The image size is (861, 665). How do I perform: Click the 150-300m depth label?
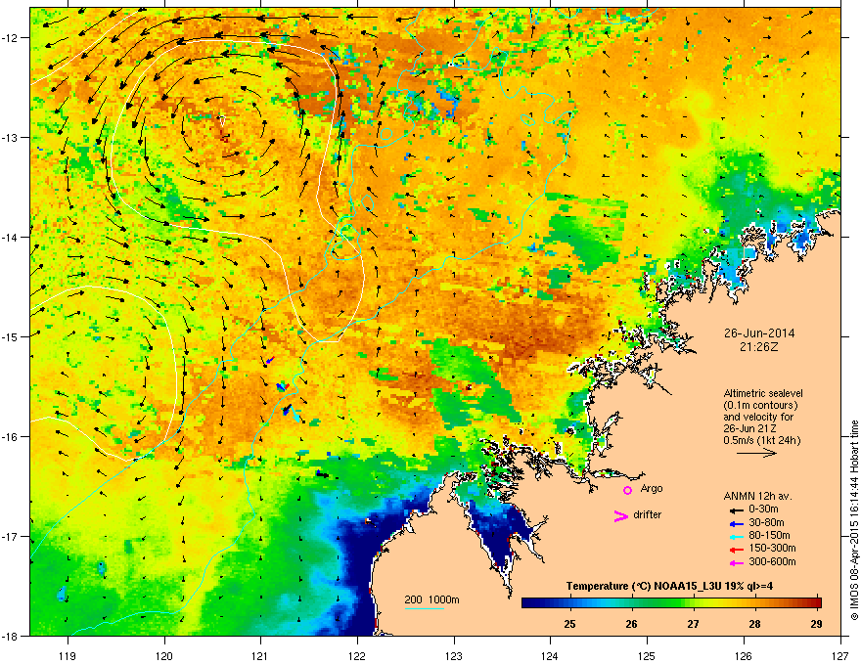[x=772, y=548]
